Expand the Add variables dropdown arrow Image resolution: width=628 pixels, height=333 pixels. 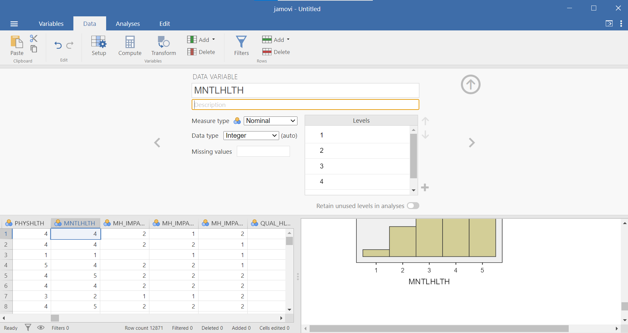(213, 39)
